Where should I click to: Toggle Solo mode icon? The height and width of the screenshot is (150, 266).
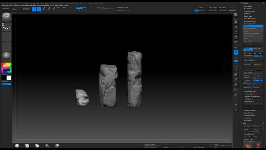point(236,105)
